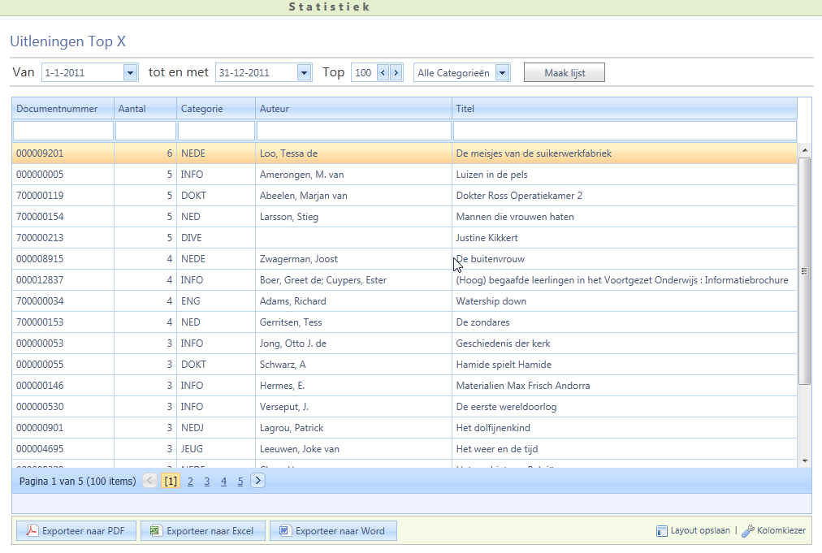The height and width of the screenshot is (553, 822).
Task: Export the list to Word
Action: 333,530
